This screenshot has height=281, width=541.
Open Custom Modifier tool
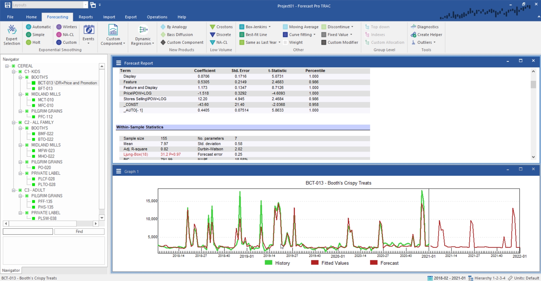coord(340,42)
